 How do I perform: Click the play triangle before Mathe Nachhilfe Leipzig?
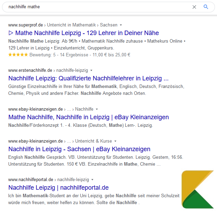click(x=11, y=33)
